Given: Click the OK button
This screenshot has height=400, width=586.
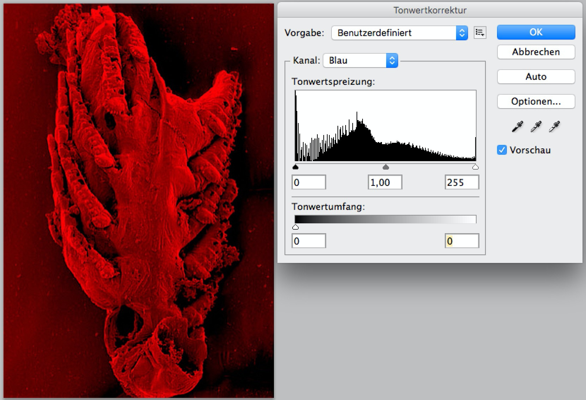Looking at the screenshot, I should (x=536, y=32).
